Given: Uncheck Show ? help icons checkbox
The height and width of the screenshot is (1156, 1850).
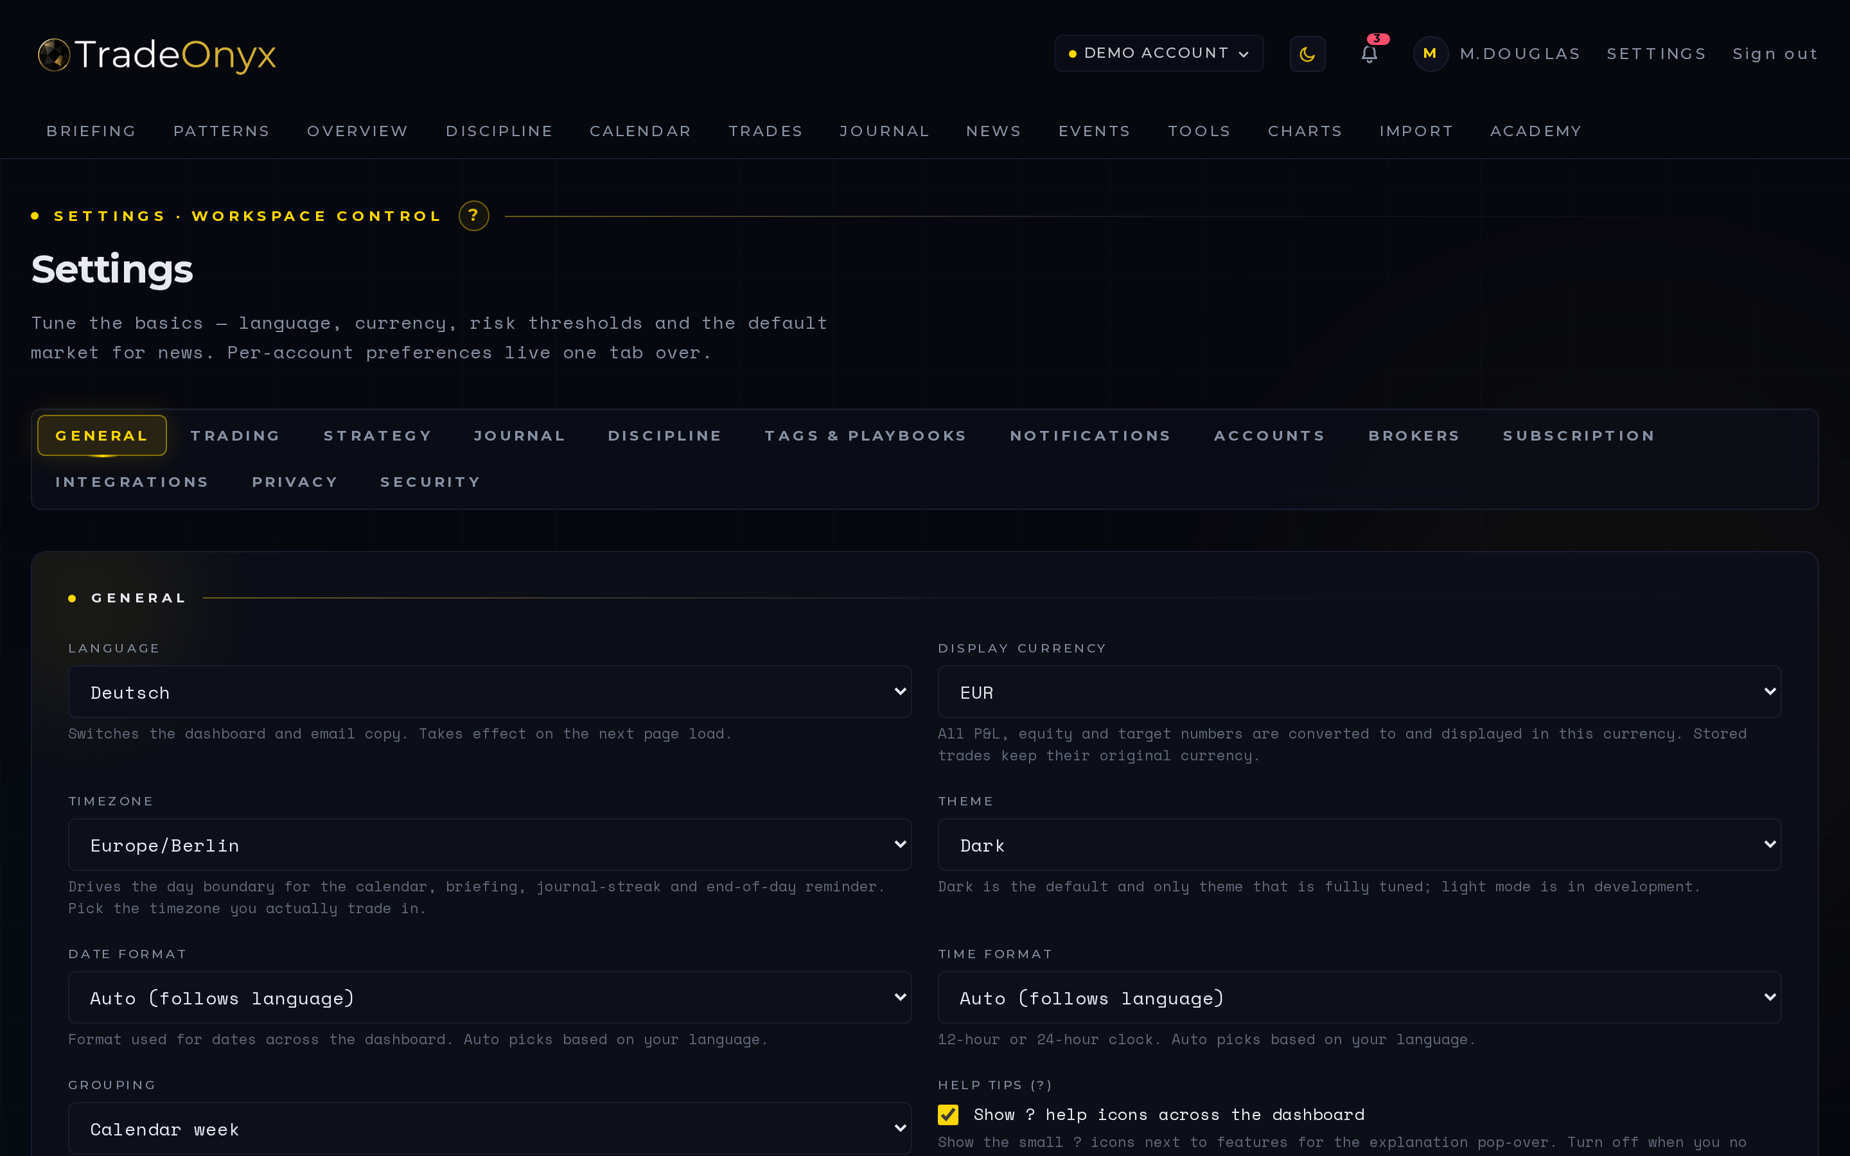Looking at the screenshot, I should [x=948, y=1115].
